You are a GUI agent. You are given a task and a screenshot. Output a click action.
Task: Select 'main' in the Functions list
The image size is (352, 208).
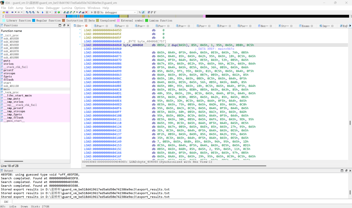[7, 89]
